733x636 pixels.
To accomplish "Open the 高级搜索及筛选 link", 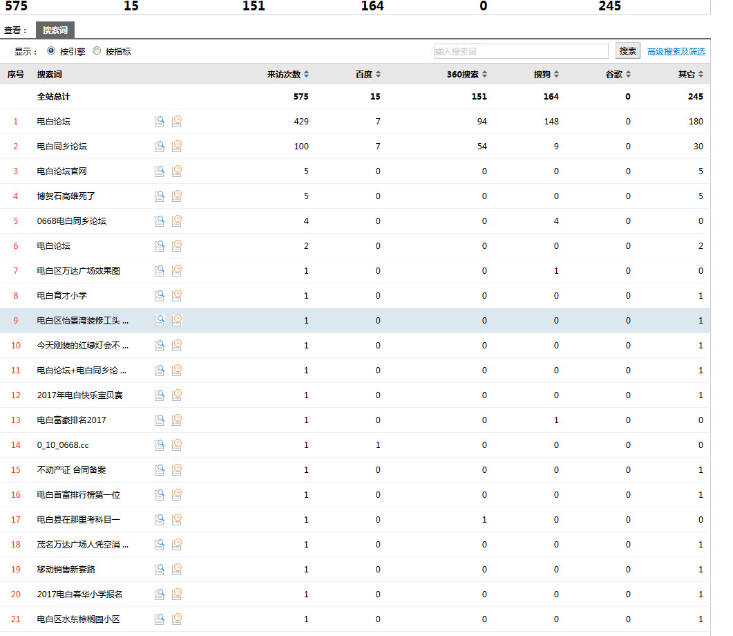I will [676, 52].
